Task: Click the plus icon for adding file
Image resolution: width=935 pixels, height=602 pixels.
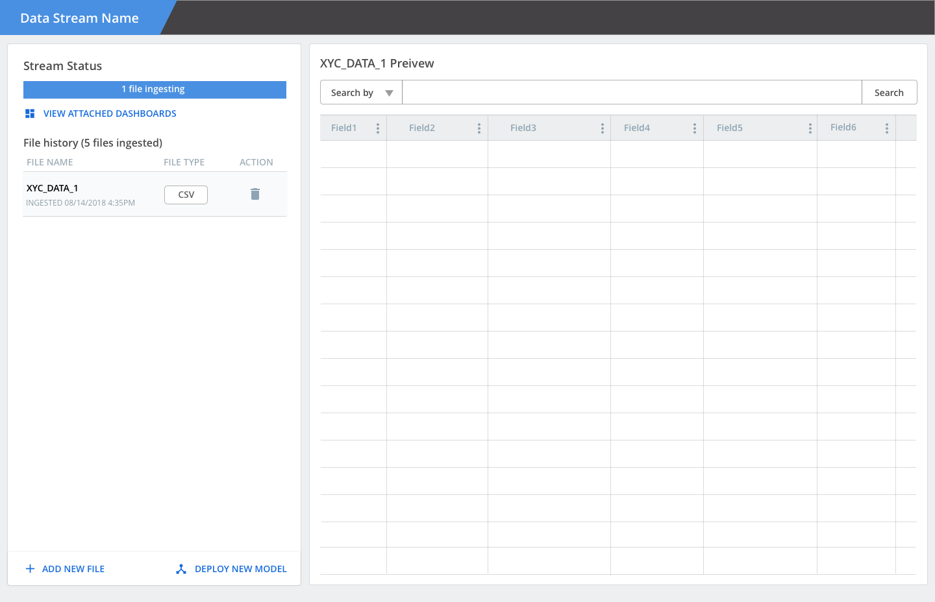Action: coord(30,569)
